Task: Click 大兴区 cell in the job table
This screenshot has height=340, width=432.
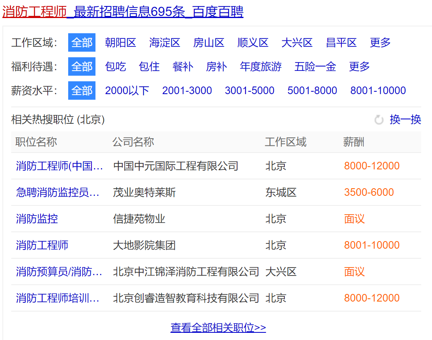Action: pyautogui.click(x=281, y=272)
